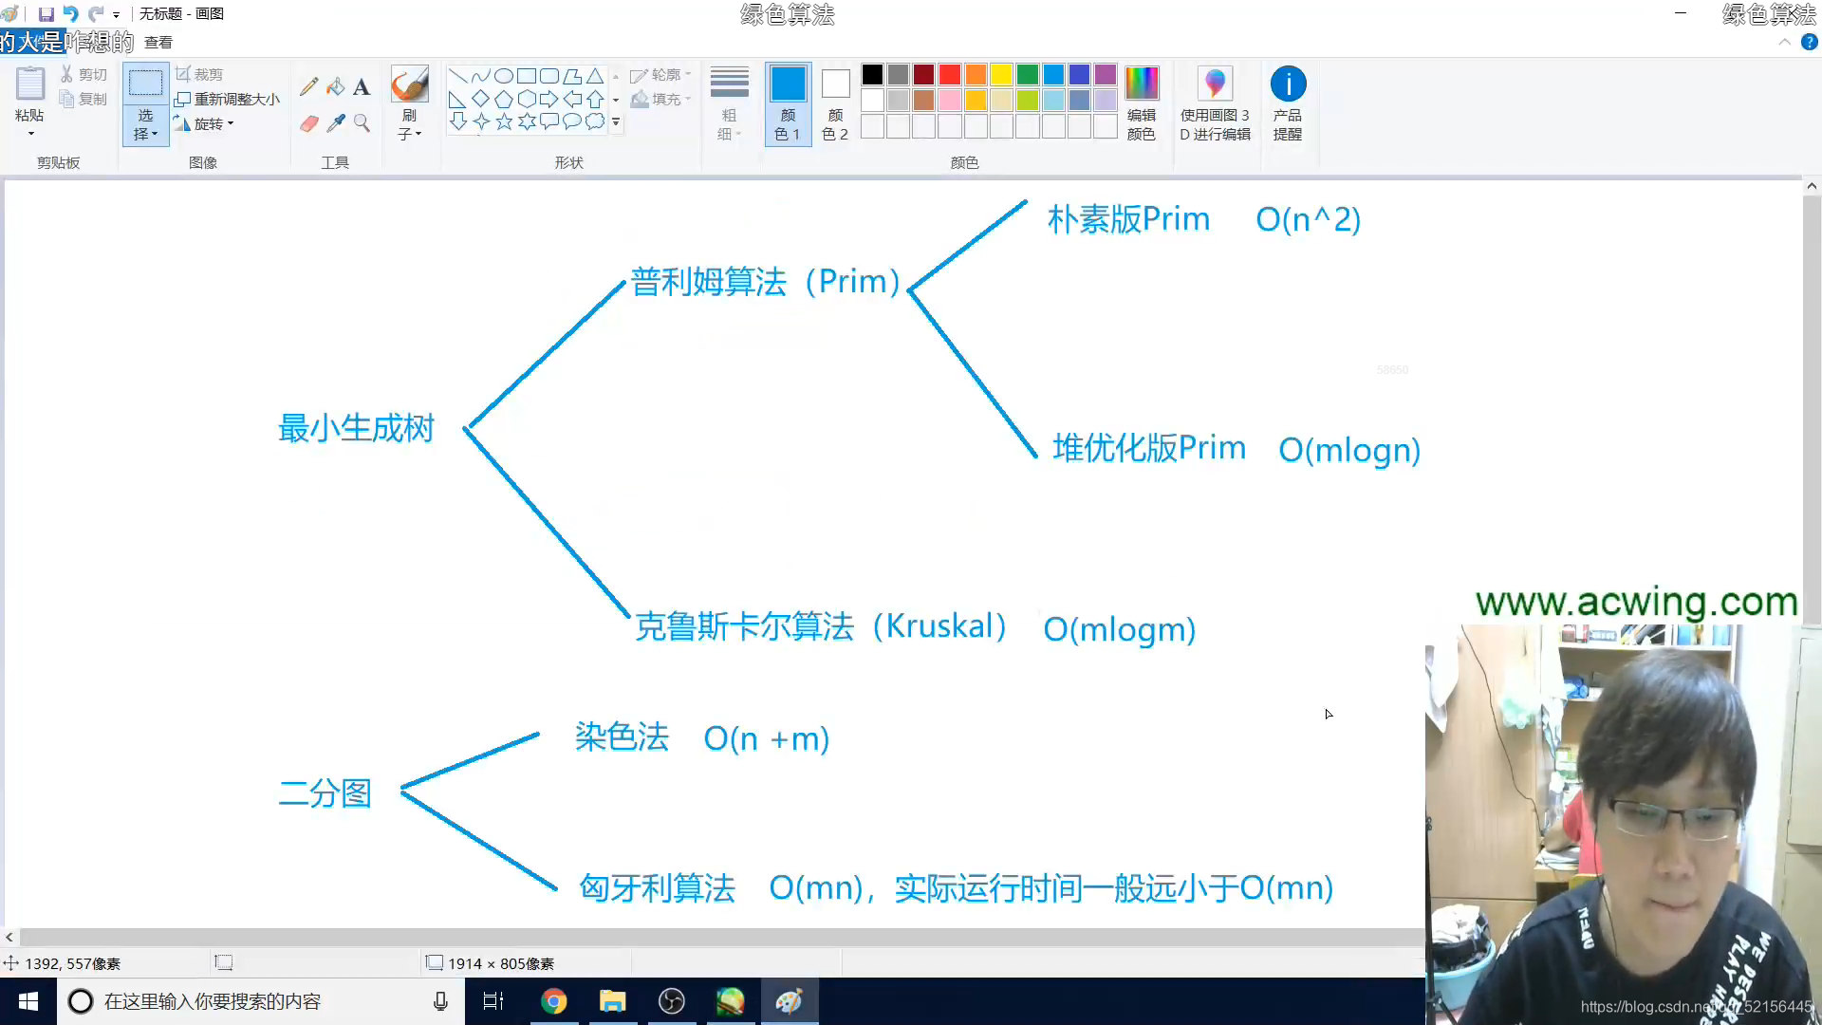
Task: Pick the Eraser tool
Action: tap(308, 123)
